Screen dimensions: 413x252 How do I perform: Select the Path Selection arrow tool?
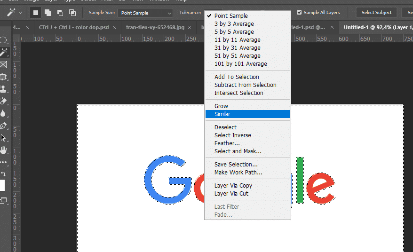coord(4,138)
